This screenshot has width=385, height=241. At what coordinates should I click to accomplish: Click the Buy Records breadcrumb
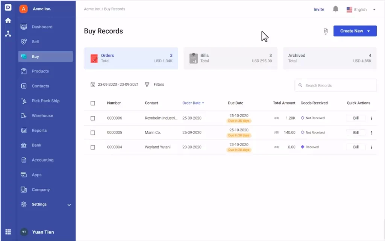point(114,9)
